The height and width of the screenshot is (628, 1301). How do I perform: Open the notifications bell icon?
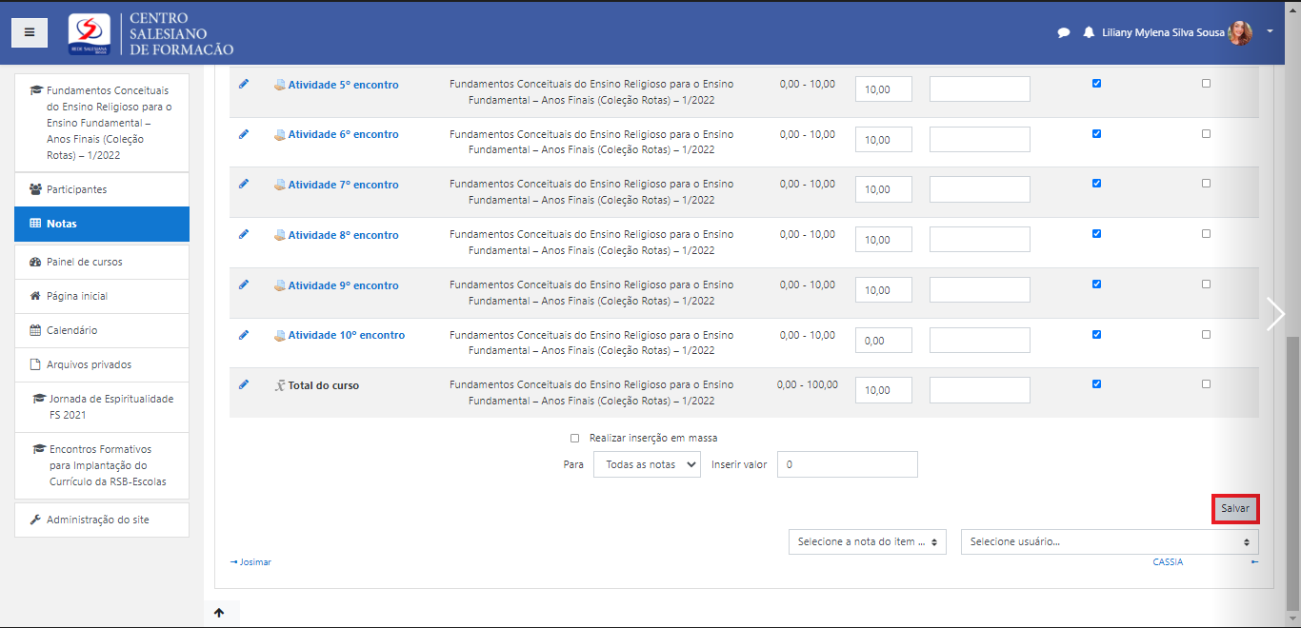point(1089,32)
